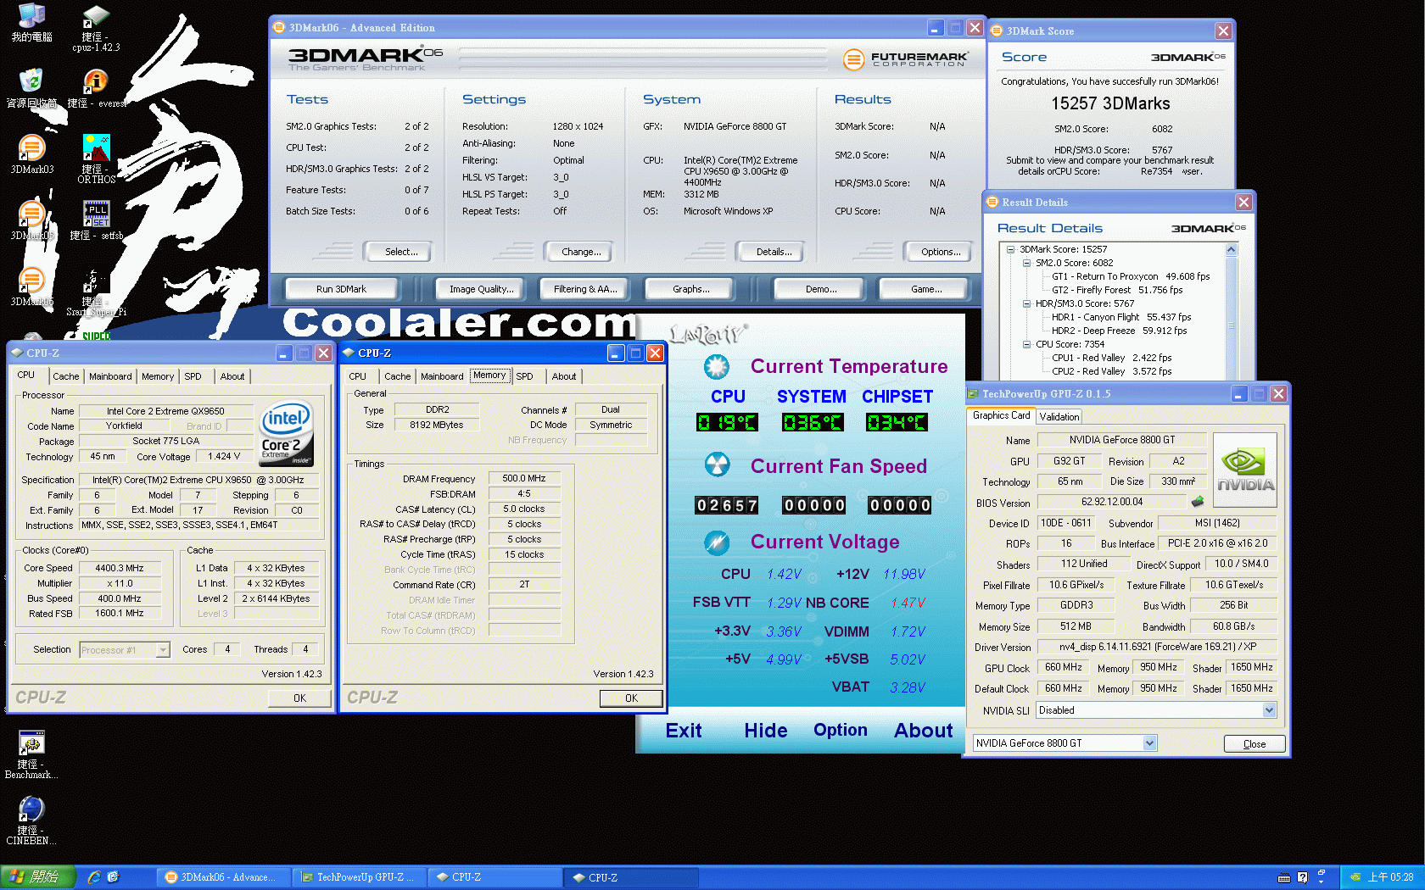This screenshot has width=1425, height=890.
Task: Switch to the 3DMark06 taskbar button
Action: (223, 877)
